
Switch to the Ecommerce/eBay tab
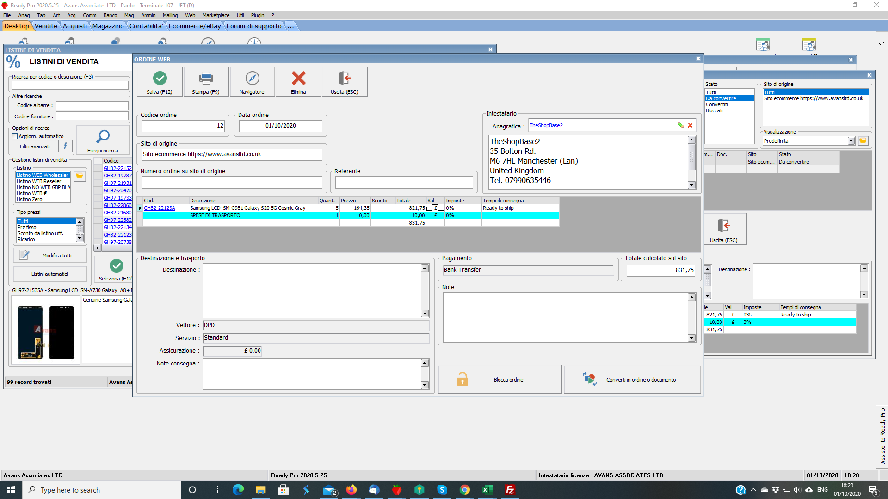coord(194,26)
